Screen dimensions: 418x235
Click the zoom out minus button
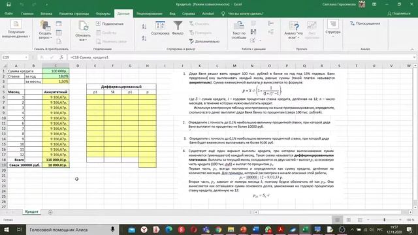368,220
